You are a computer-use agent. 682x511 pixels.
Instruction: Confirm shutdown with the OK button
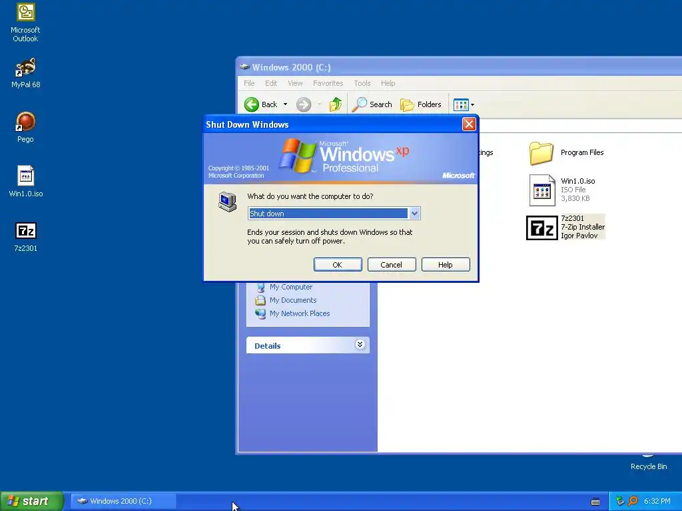coord(338,265)
